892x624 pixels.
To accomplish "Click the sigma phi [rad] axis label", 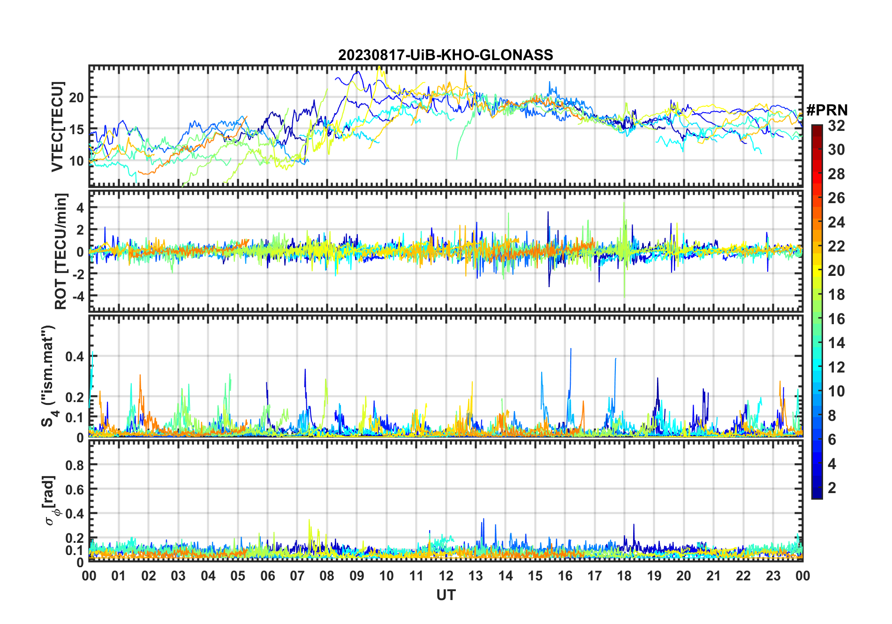I will point(51,501).
